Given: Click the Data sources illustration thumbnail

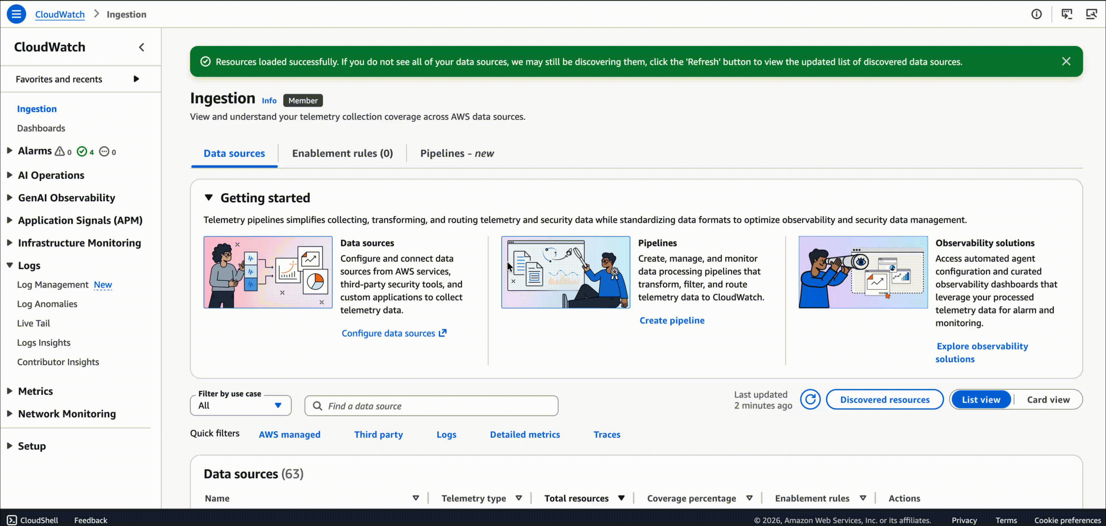Looking at the screenshot, I should click(x=268, y=272).
